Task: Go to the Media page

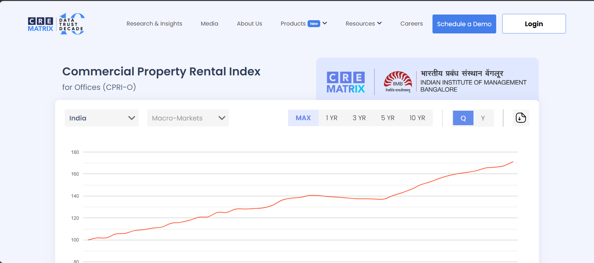Action: [x=209, y=24]
